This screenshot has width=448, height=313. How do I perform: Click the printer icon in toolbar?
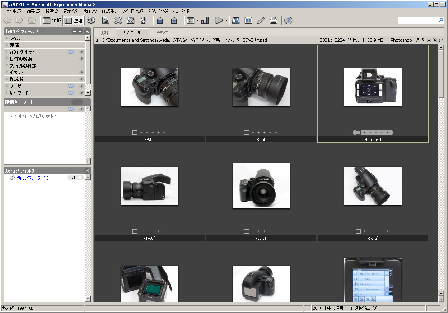(274, 20)
